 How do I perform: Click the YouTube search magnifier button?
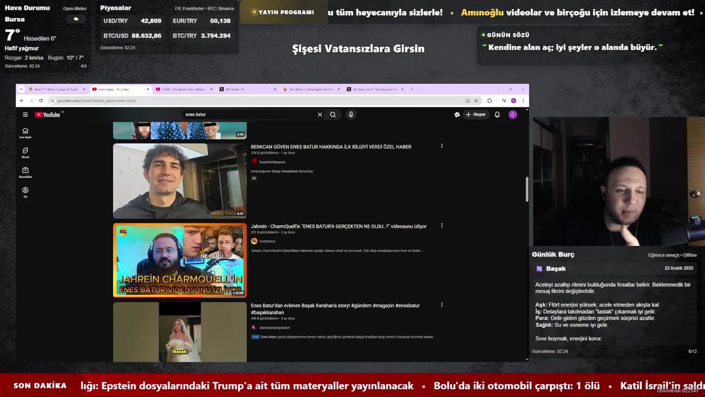[333, 115]
